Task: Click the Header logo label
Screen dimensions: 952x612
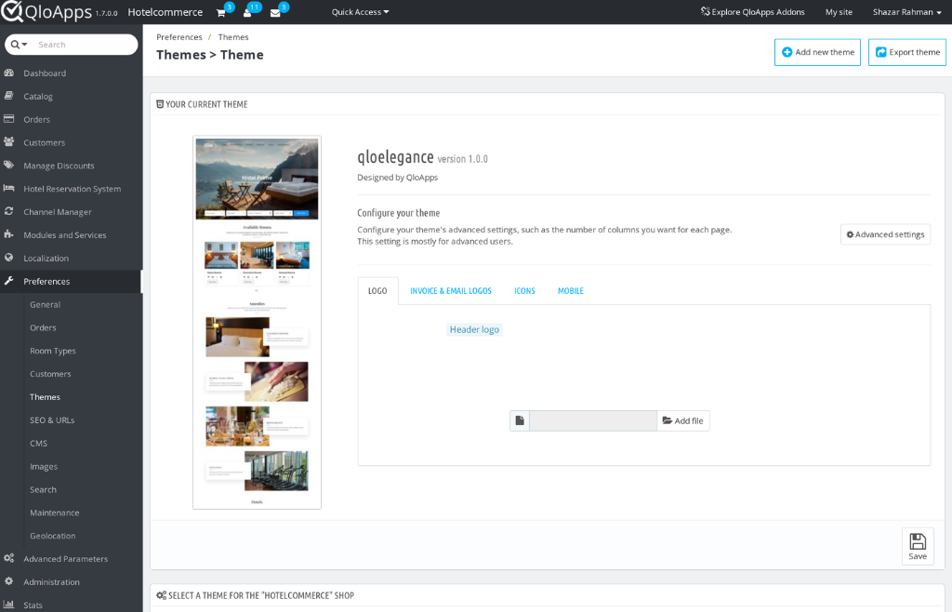Action: point(474,329)
